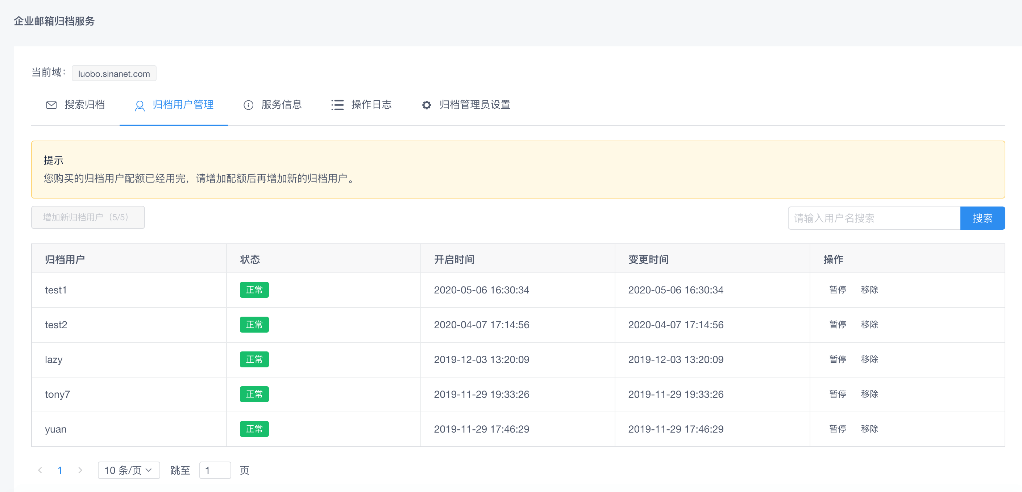Click the list icon for 操作日志
The image size is (1022, 492).
pos(337,105)
